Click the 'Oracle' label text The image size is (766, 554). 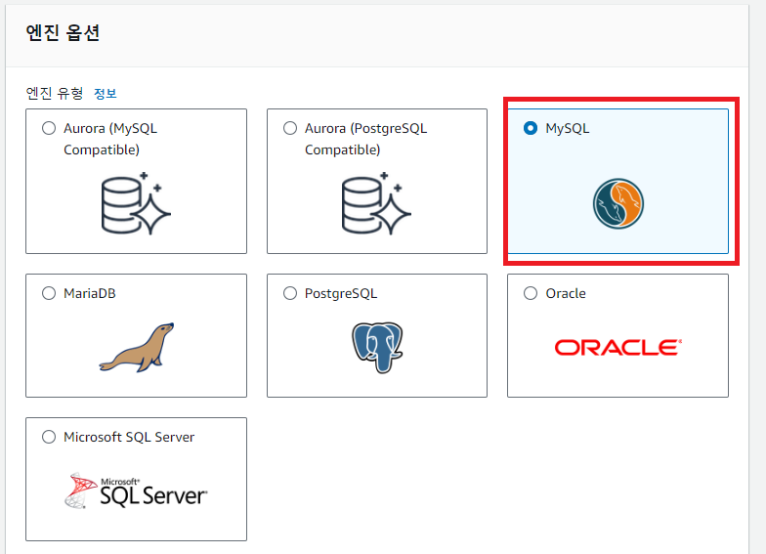(566, 293)
